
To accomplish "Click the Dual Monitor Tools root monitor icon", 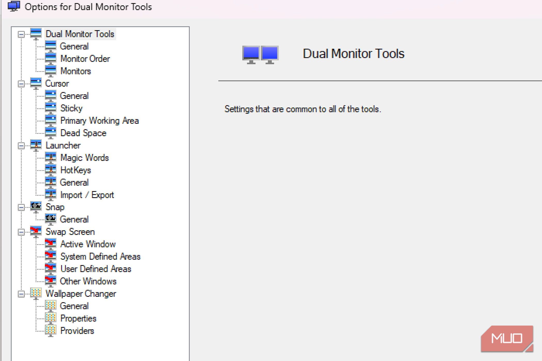I will (36, 34).
